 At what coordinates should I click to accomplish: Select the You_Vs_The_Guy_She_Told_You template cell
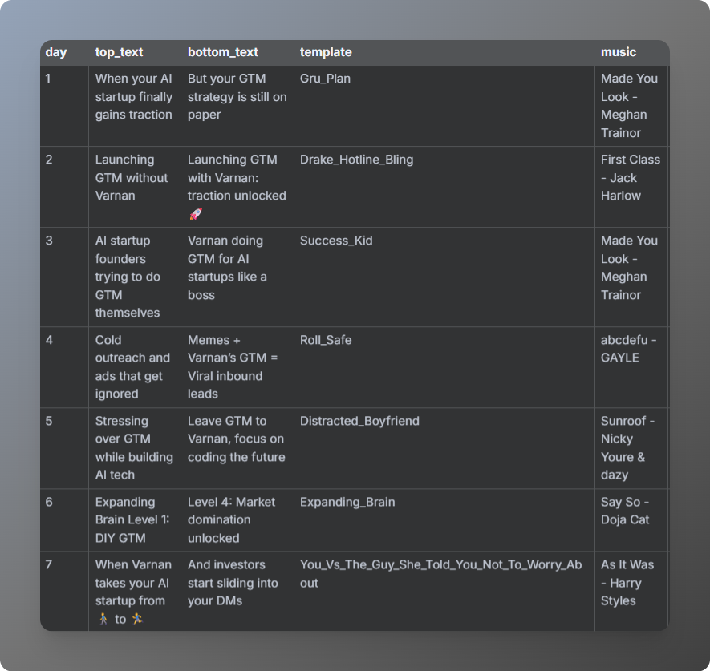444,592
